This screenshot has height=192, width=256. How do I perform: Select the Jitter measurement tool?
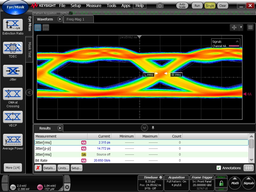(x=13, y=71)
